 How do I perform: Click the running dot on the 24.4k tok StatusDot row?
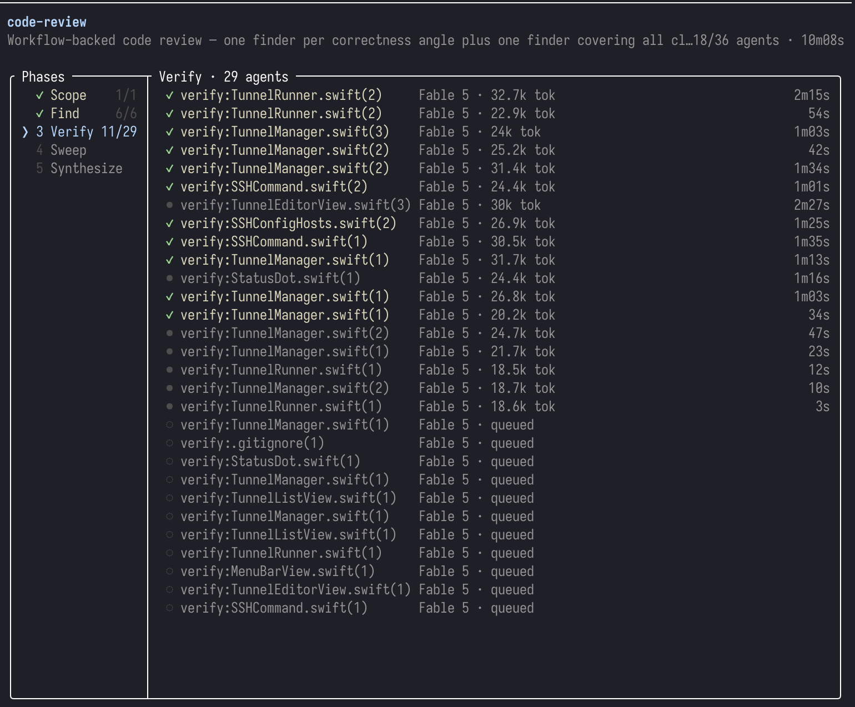[170, 279]
